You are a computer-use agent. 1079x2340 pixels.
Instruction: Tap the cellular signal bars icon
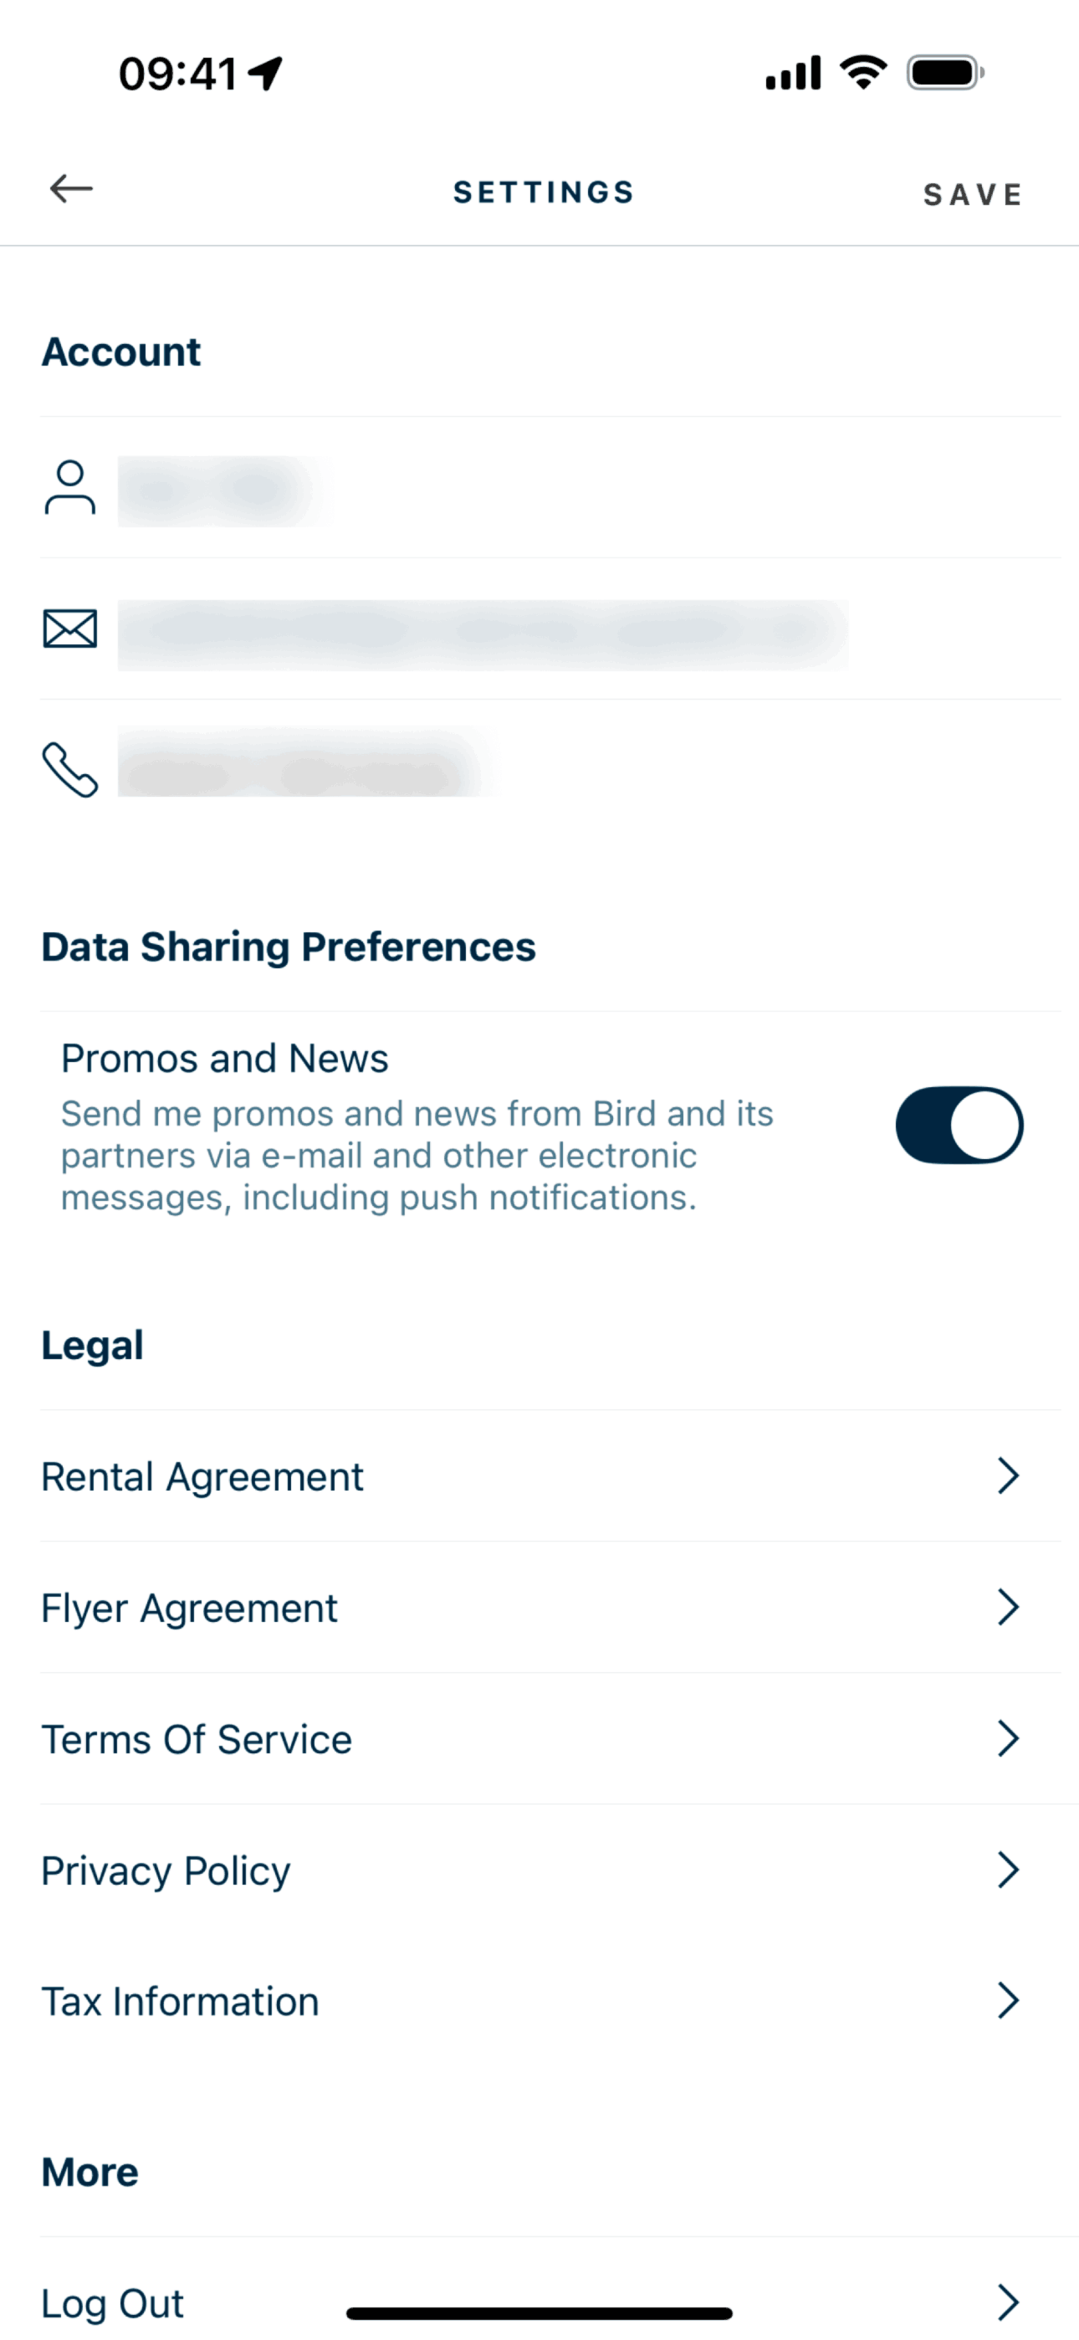point(793,74)
